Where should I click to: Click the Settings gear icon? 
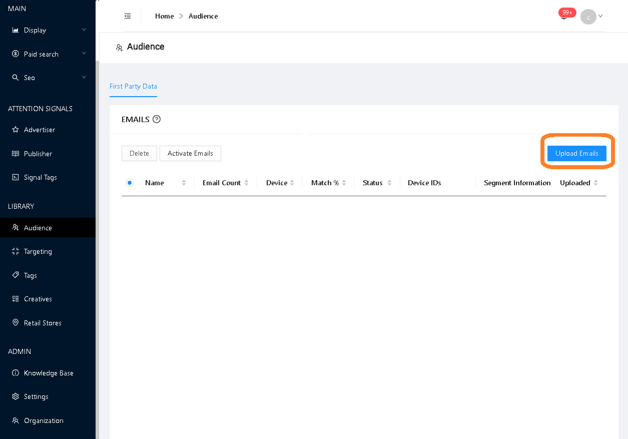point(16,396)
